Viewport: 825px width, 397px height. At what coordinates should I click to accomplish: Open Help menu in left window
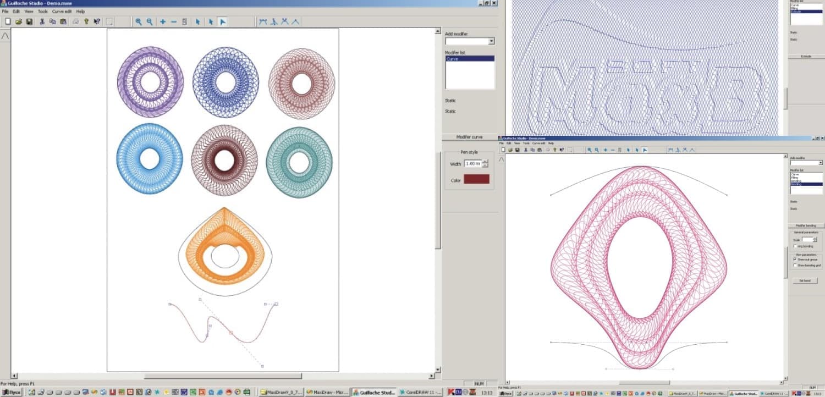click(x=80, y=11)
